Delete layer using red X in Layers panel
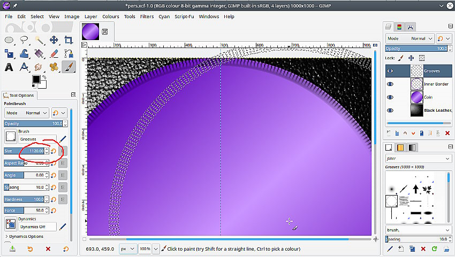The height and width of the screenshot is (257, 455). pos(447,133)
